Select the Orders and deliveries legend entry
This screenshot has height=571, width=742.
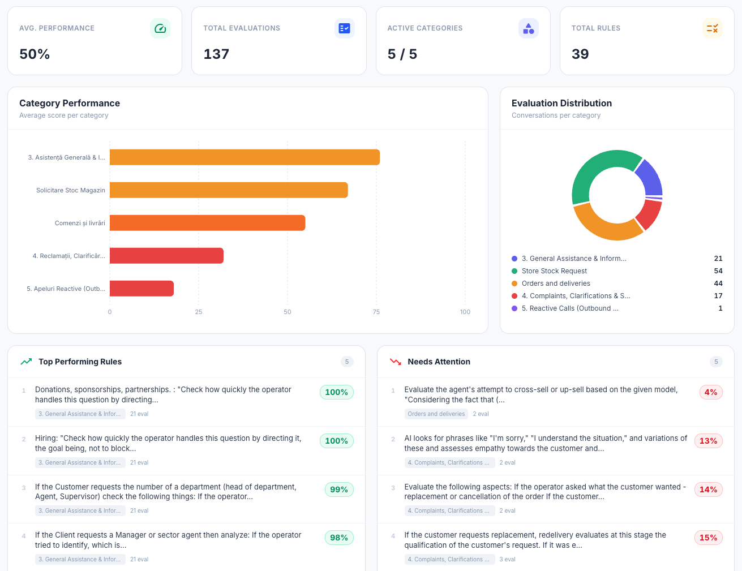tap(556, 283)
